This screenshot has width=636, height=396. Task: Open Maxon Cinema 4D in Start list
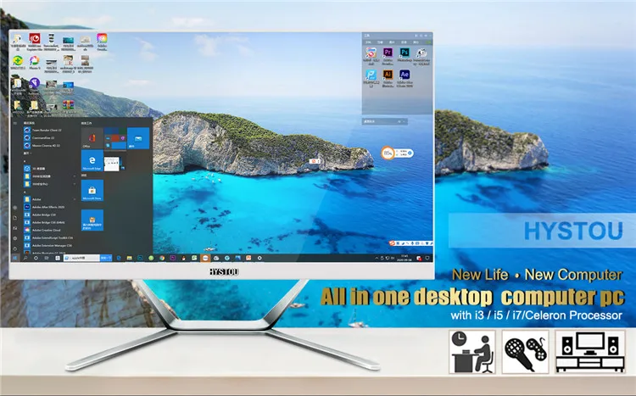click(46, 145)
